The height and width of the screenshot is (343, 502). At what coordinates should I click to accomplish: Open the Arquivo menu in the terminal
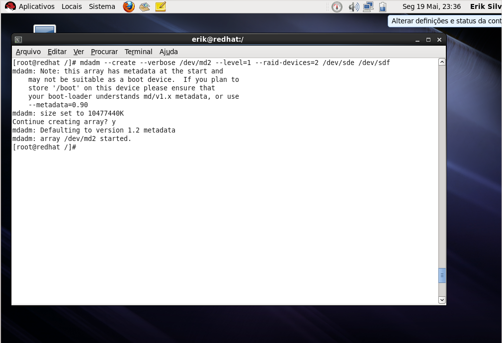28,52
